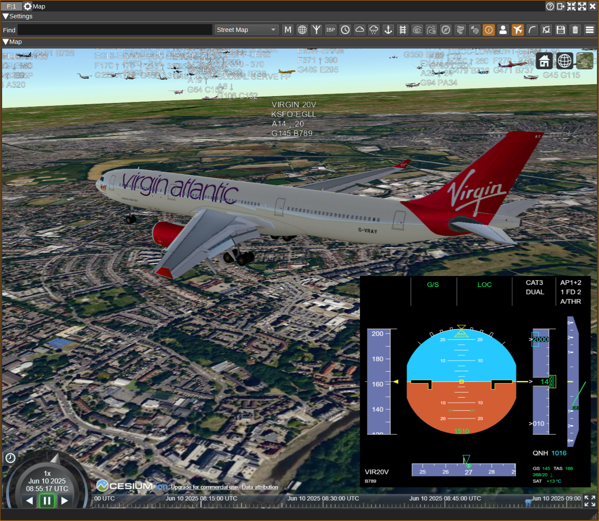Viewport: 599px width, 521px height.
Task: Collapse the Settings section
Action: coord(6,16)
